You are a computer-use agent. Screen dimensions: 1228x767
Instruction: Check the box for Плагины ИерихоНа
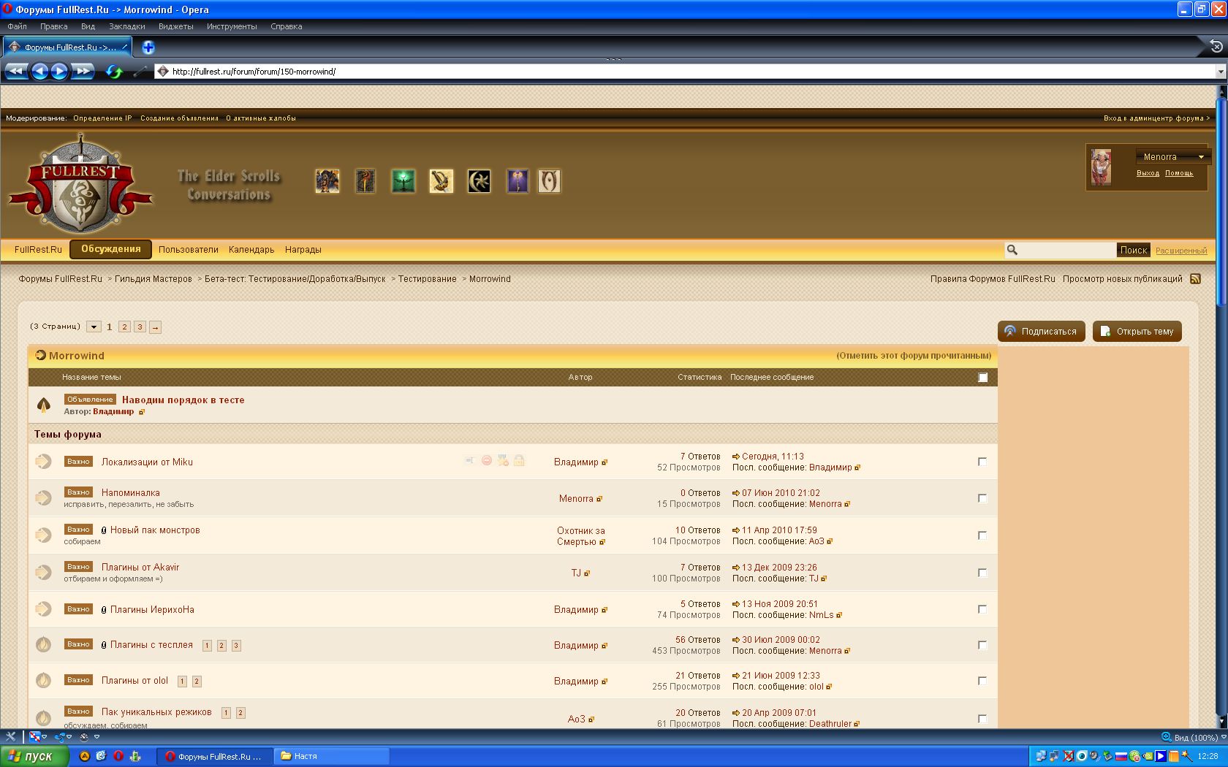pos(982,609)
